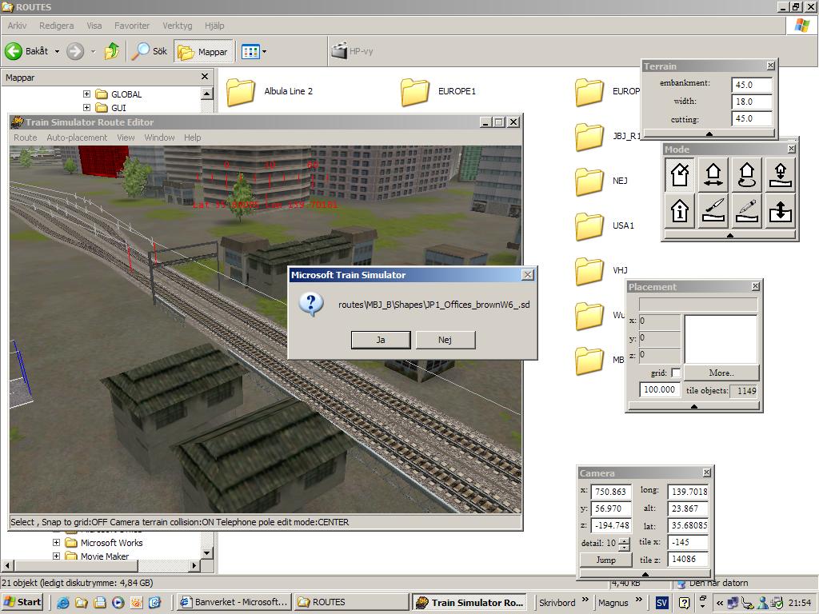Select the terrain cutting knife tool
The image size is (819, 614).
713,210
